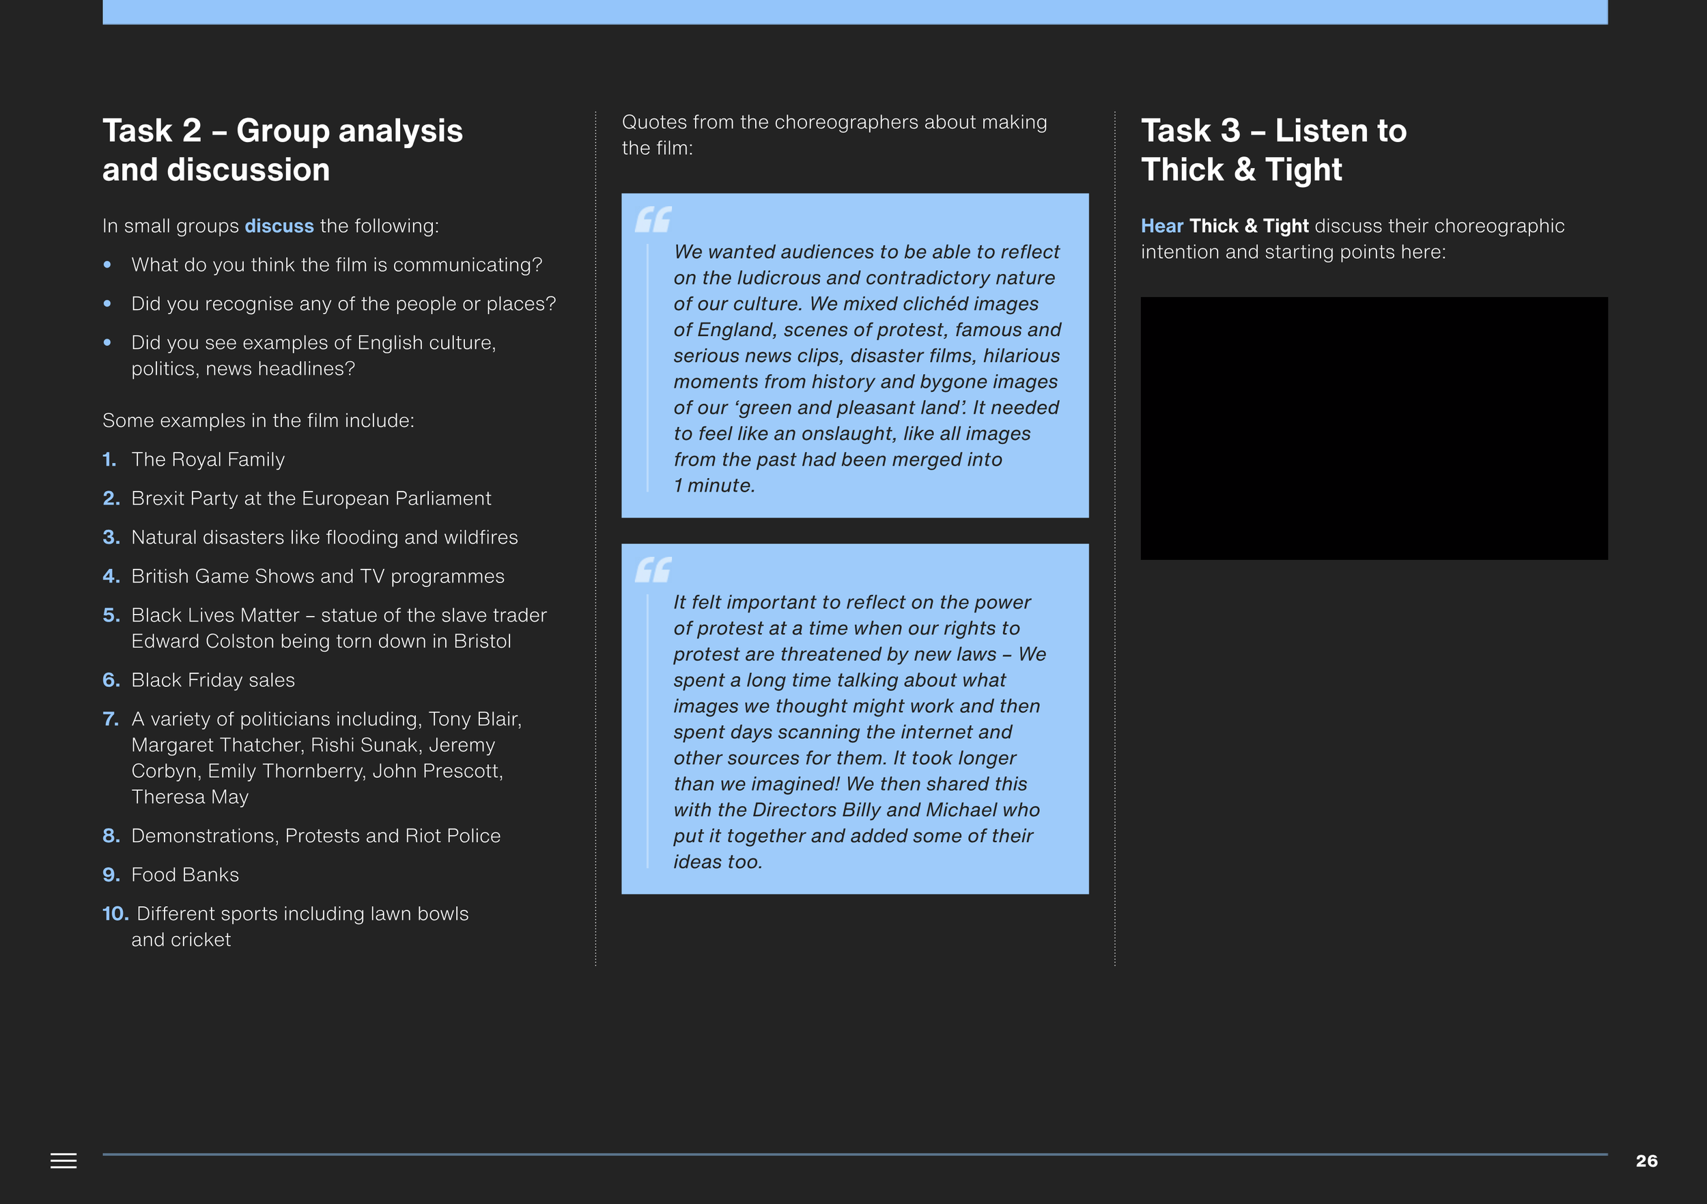This screenshot has width=1707, height=1204.
Task: Click the bold 'Thick & Tight' name in Task 3 intro
Action: (1249, 226)
